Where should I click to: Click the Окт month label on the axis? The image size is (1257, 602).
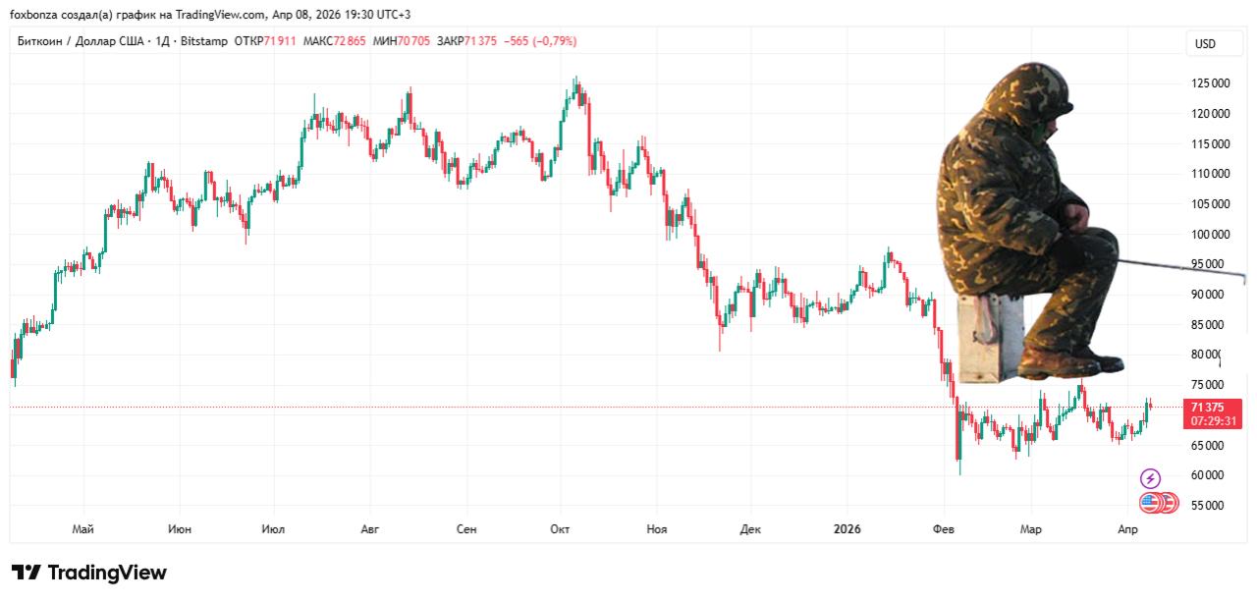[x=559, y=528]
